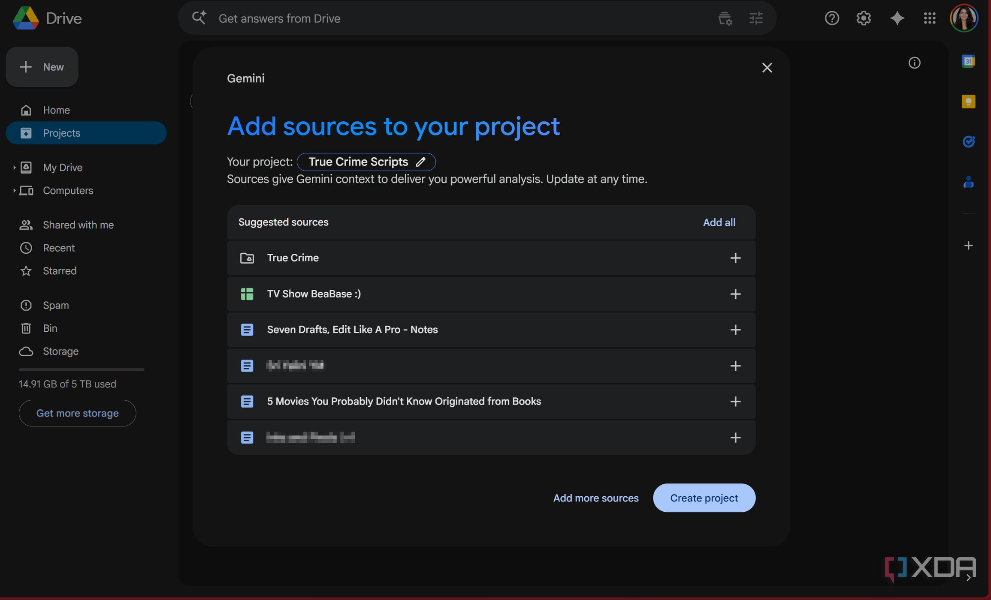The image size is (991, 600).
Task: Open the Storage page
Action: (86, 351)
